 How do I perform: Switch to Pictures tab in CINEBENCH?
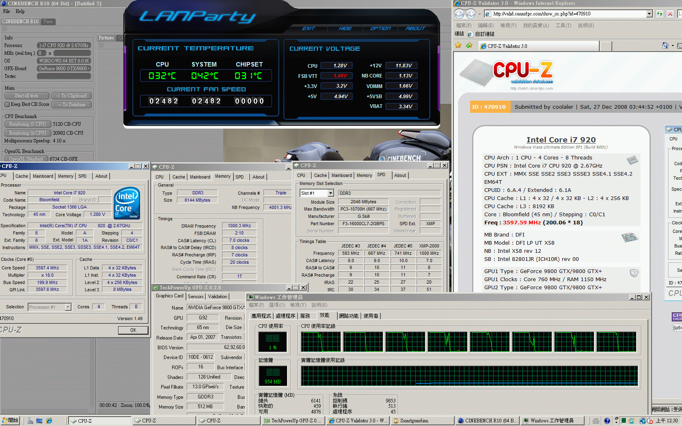[106, 38]
